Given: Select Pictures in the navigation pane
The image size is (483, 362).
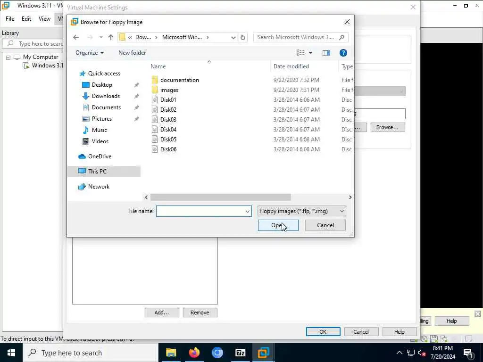Looking at the screenshot, I should tap(102, 119).
